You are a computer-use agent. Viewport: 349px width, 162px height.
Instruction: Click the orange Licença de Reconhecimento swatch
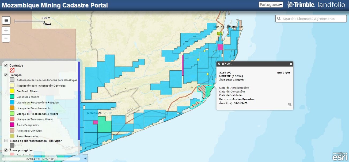12,108
